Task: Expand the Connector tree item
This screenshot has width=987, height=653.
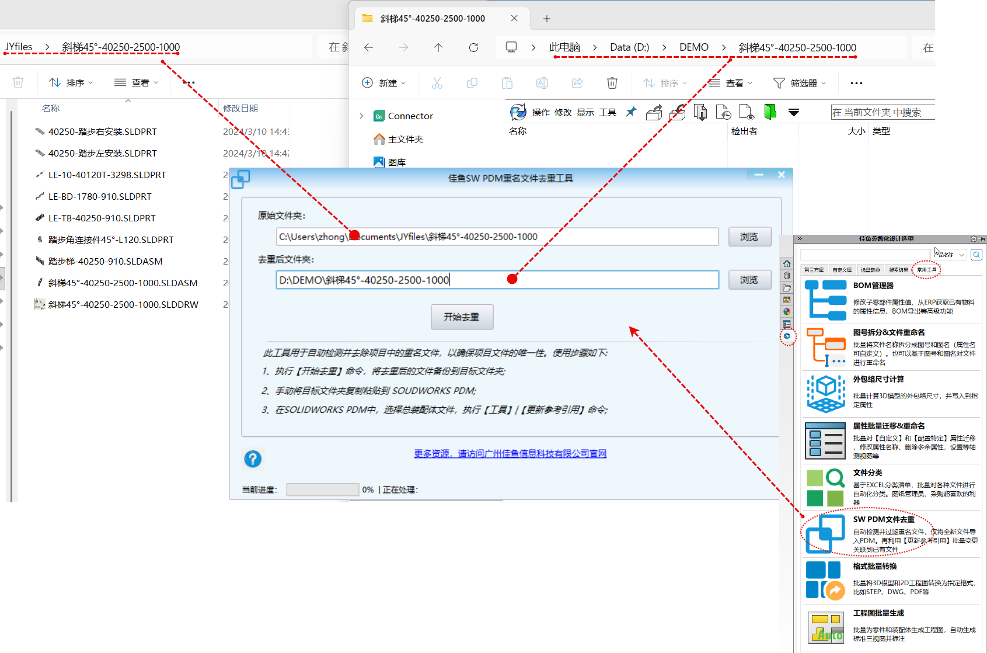Action: 361,116
